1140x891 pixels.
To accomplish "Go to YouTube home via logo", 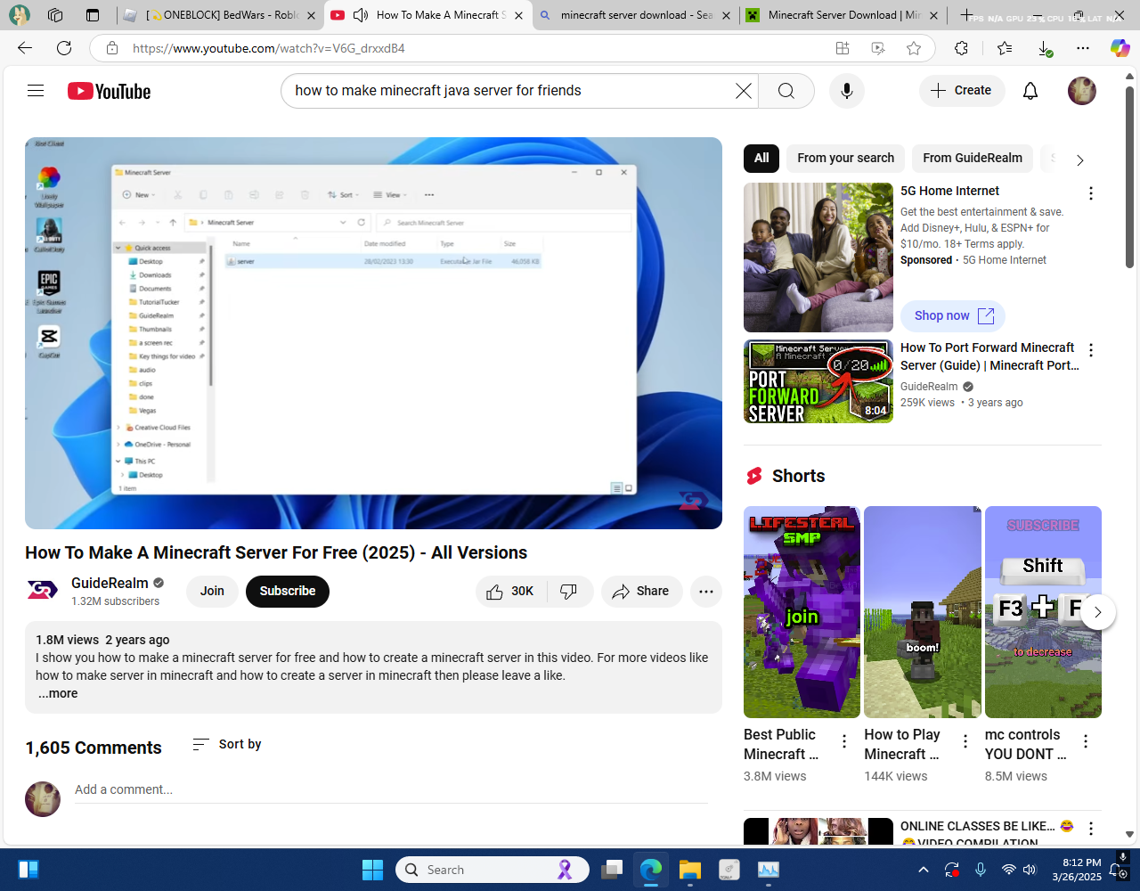I will click(x=109, y=91).
